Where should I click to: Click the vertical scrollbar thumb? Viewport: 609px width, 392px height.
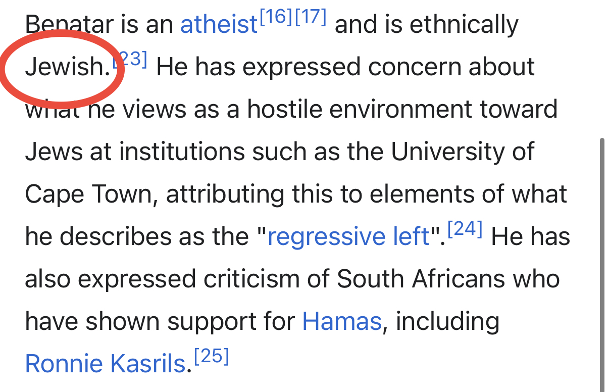tap(601, 253)
